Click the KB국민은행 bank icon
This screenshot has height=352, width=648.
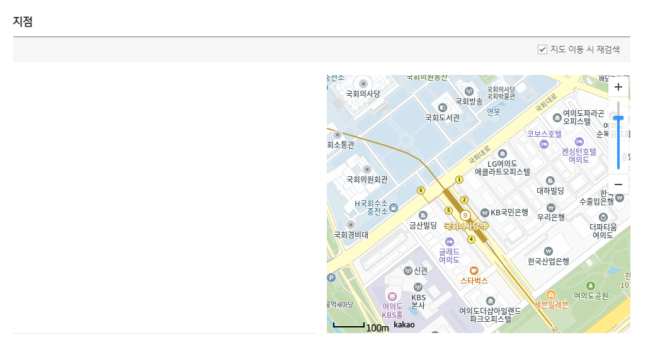pos(485,213)
